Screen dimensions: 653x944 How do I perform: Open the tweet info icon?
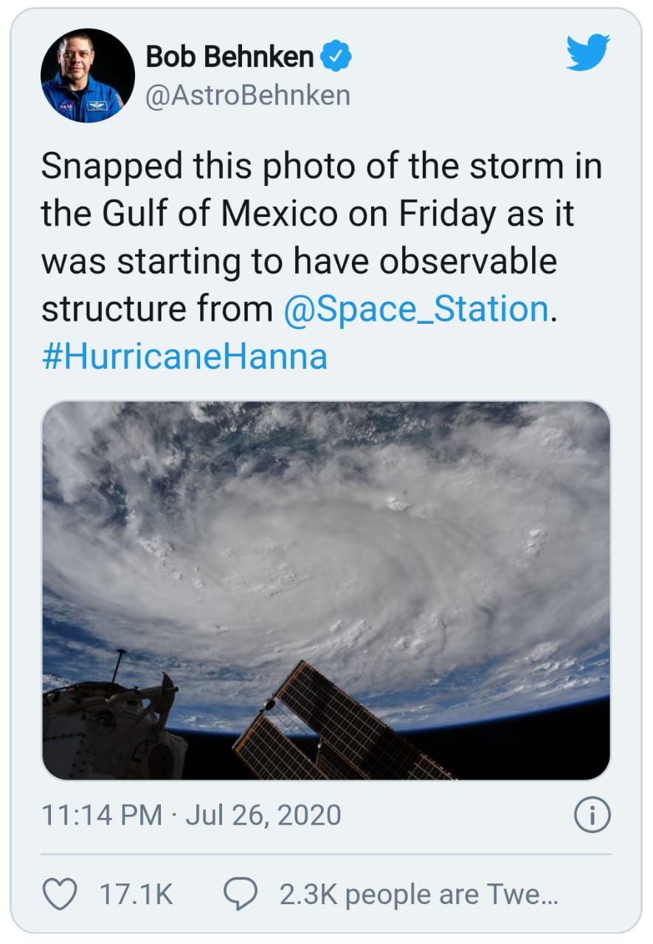click(x=592, y=815)
